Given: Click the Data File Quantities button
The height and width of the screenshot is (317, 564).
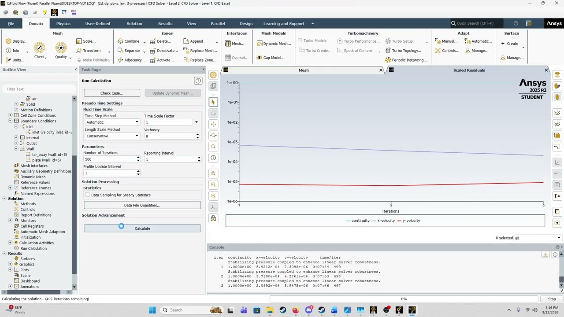Looking at the screenshot, I should (x=142, y=205).
